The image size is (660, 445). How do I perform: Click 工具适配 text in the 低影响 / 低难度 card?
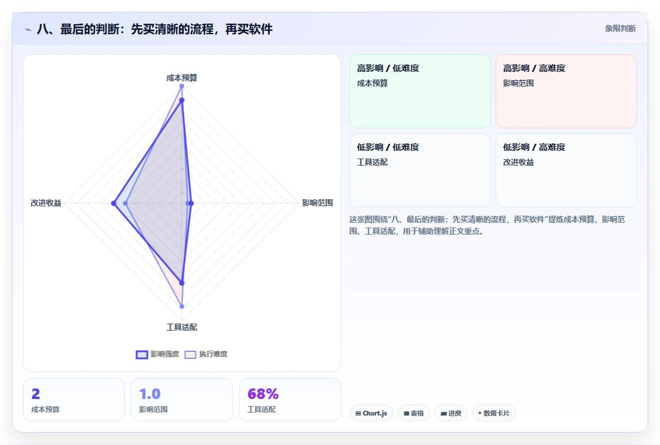(x=372, y=162)
